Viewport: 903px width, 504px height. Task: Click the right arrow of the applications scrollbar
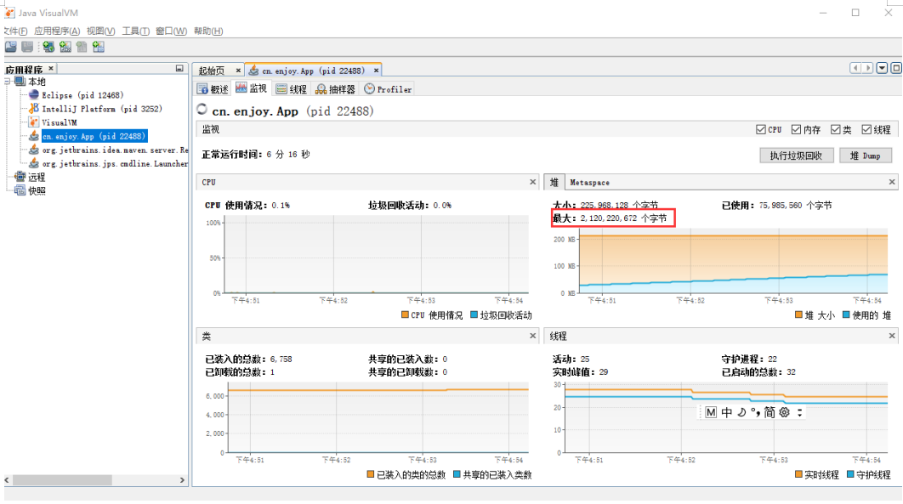(182, 480)
